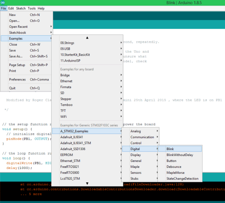This screenshot has height=203, width=225.
Task: Choose Print from File menu
Action: (x=26, y=71)
